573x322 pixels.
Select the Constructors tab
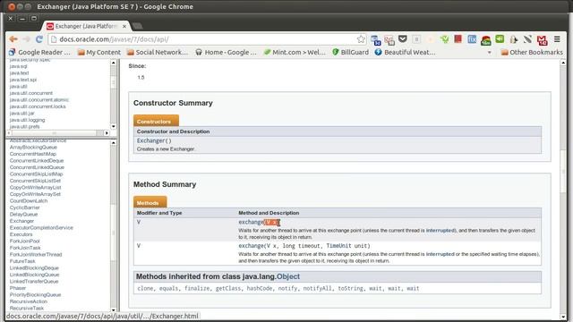(x=156, y=121)
